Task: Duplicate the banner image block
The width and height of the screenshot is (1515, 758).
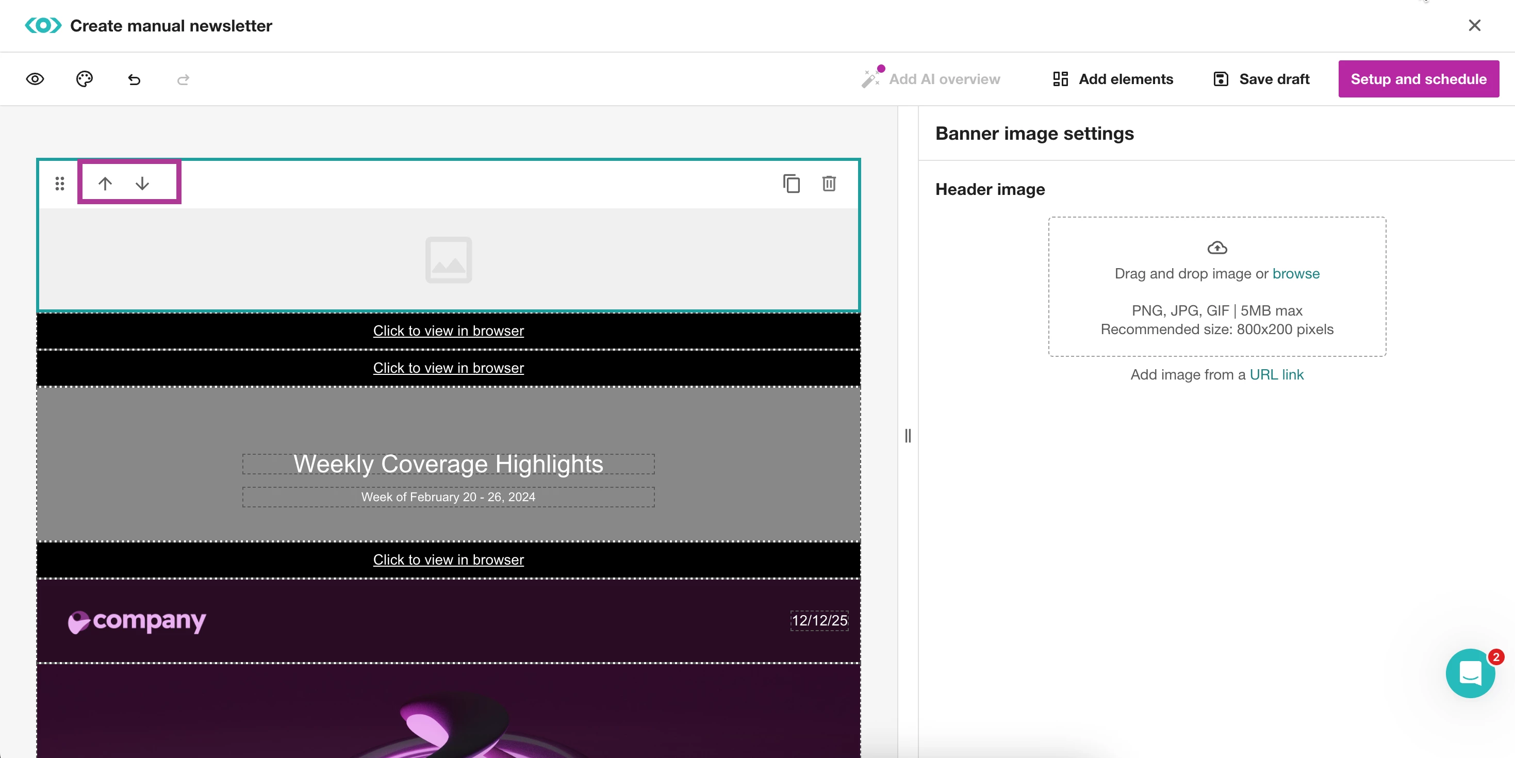Action: click(x=791, y=184)
